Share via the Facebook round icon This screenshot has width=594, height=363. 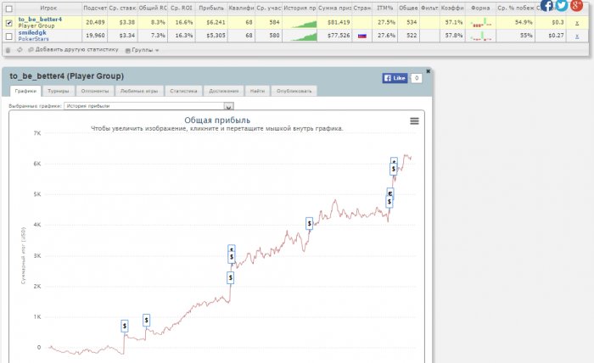(546, 5)
